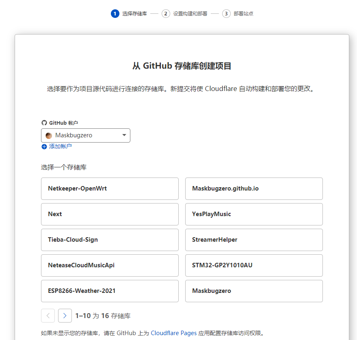This screenshot has height=340, width=357.
Task: Click the 添加帐户 link
Action: [x=57, y=147]
